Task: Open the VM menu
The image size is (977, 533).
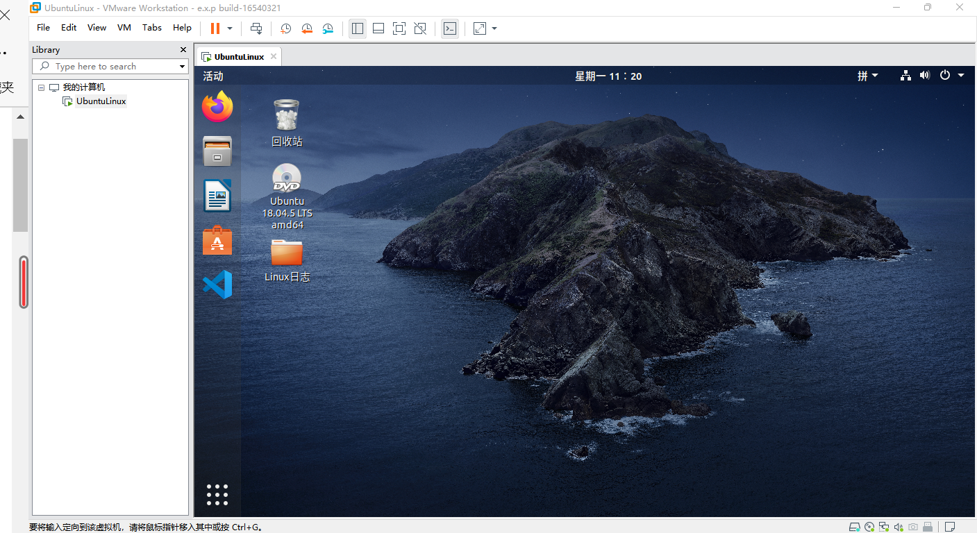Action: [124, 28]
